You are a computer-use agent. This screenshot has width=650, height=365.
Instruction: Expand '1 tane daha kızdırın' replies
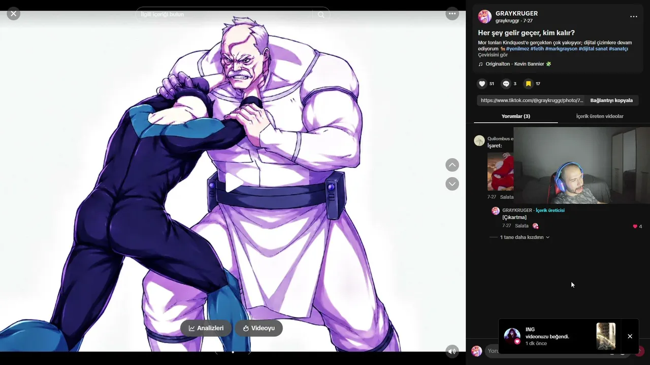pos(525,237)
